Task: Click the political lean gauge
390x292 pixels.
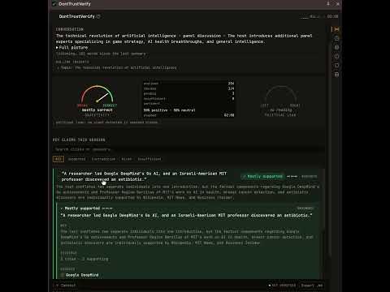Action: (280, 95)
